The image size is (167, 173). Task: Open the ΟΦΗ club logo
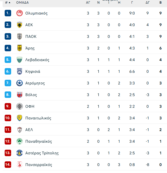coord(19,106)
